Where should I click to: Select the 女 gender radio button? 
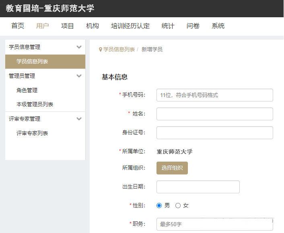(x=178, y=205)
